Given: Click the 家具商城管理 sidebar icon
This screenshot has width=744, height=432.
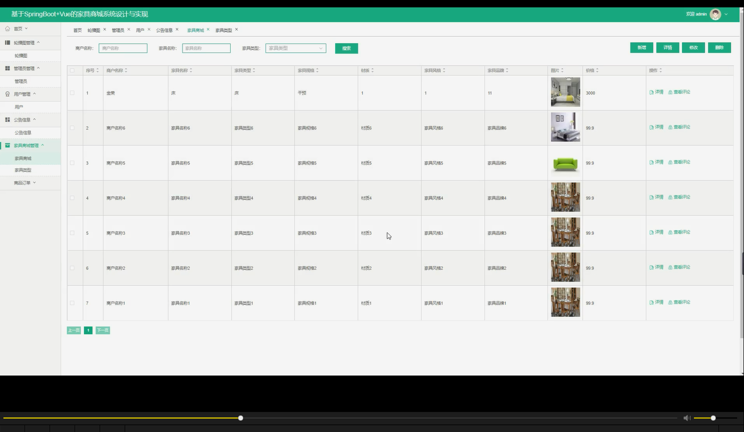Looking at the screenshot, I should tap(7, 145).
